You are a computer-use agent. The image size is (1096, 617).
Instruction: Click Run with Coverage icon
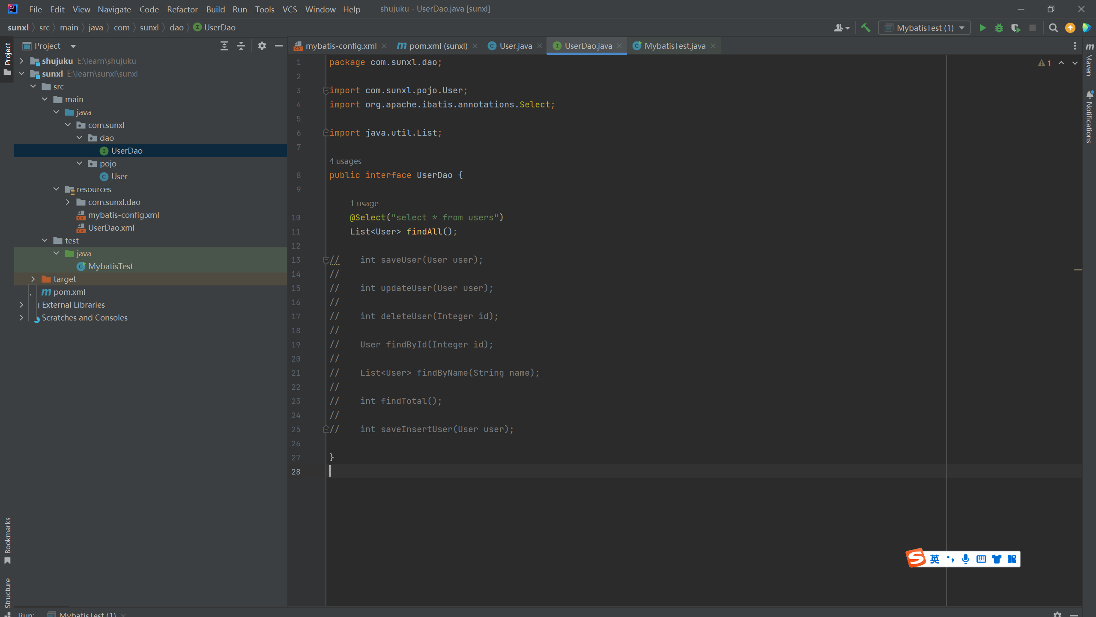[1015, 28]
